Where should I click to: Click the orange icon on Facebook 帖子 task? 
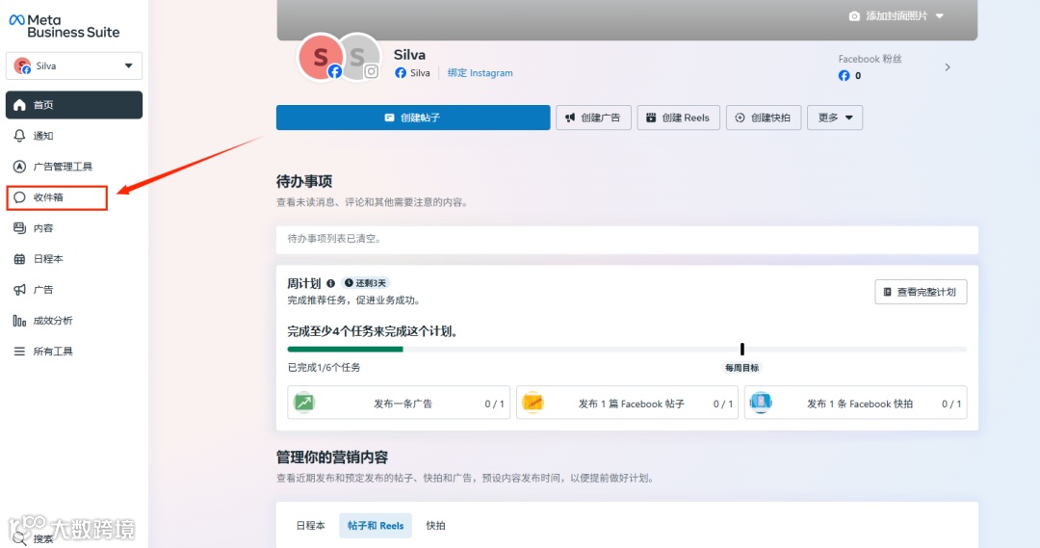click(533, 403)
